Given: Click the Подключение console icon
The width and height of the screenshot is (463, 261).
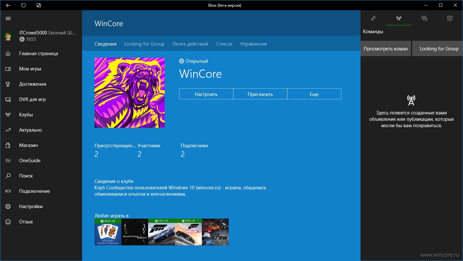Looking at the screenshot, I should point(8,191).
